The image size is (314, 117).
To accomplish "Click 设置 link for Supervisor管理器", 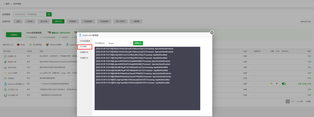I will 300,84.
